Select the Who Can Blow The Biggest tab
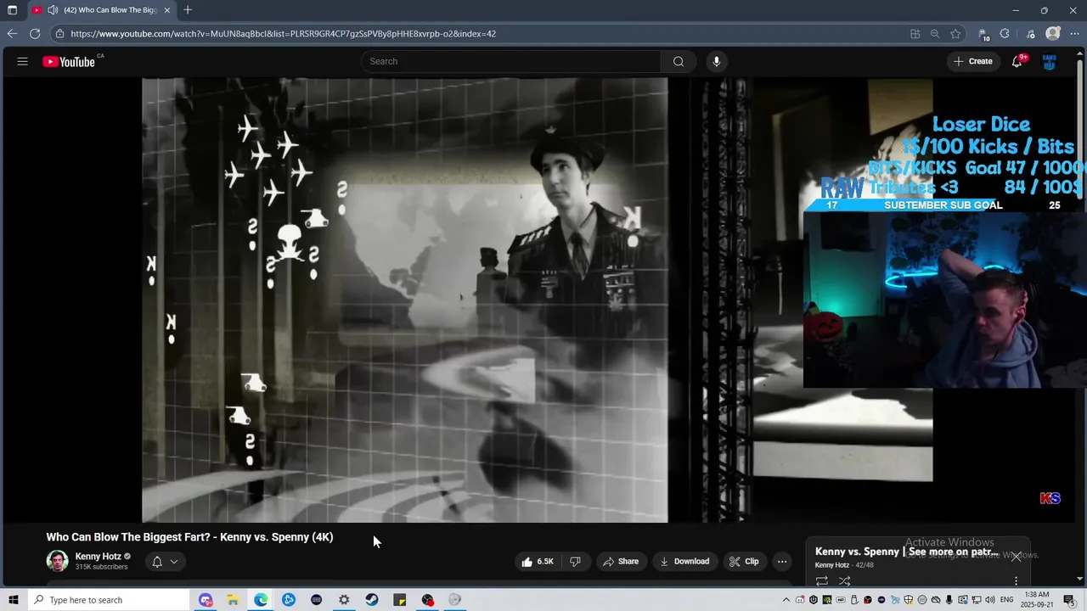This screenshot has width=1087, height=611. point(102,10)
